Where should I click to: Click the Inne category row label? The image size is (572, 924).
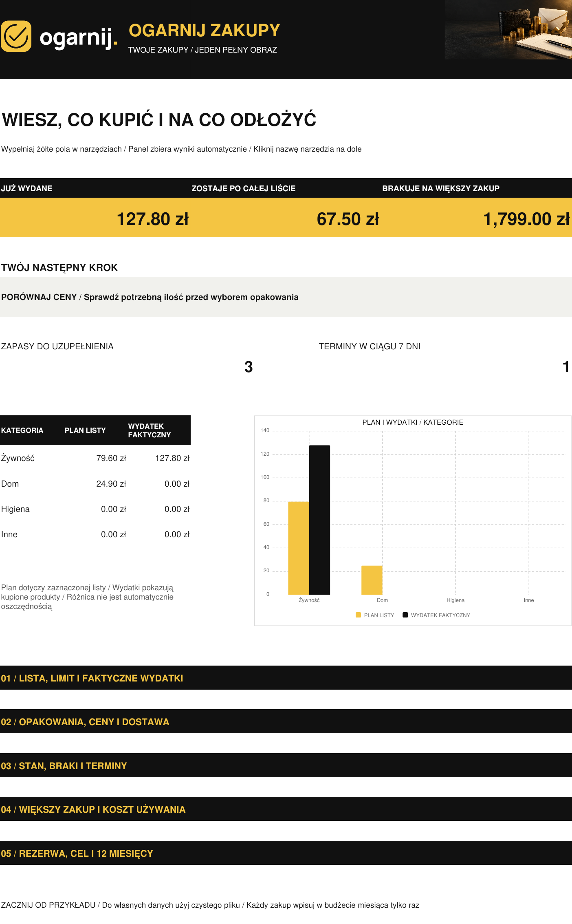pyautogui.click(x=9, y=534)
